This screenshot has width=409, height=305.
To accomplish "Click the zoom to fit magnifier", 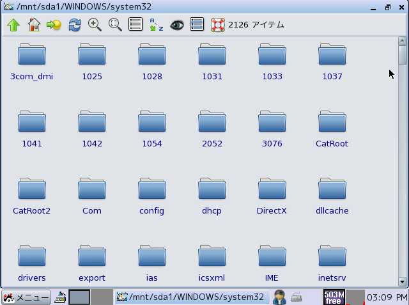I will (115, 25).
